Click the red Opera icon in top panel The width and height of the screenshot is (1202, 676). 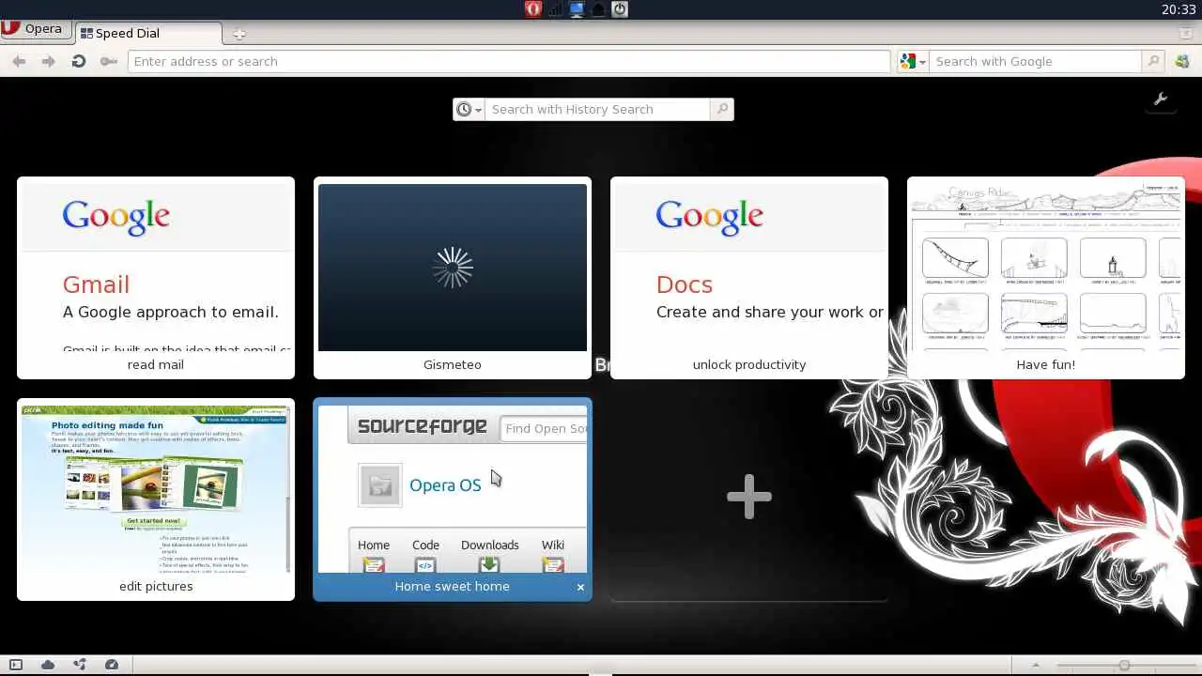point(533,9)
